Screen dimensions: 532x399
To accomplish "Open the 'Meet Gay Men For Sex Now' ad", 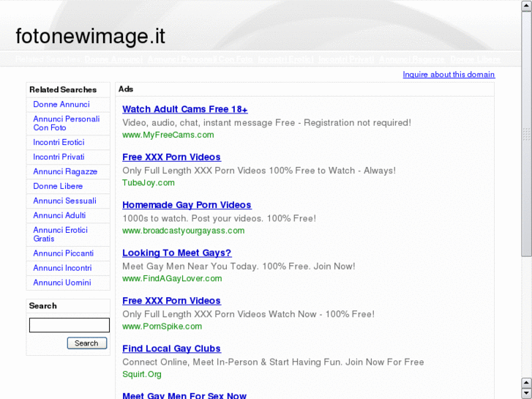I will point(184,395).
